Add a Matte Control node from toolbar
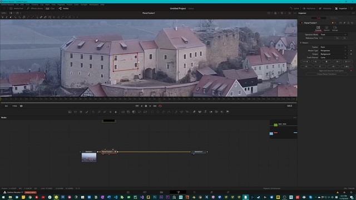The width and height of the screenshot is (356, 200). pyautogui.click(x=134, y=112)
